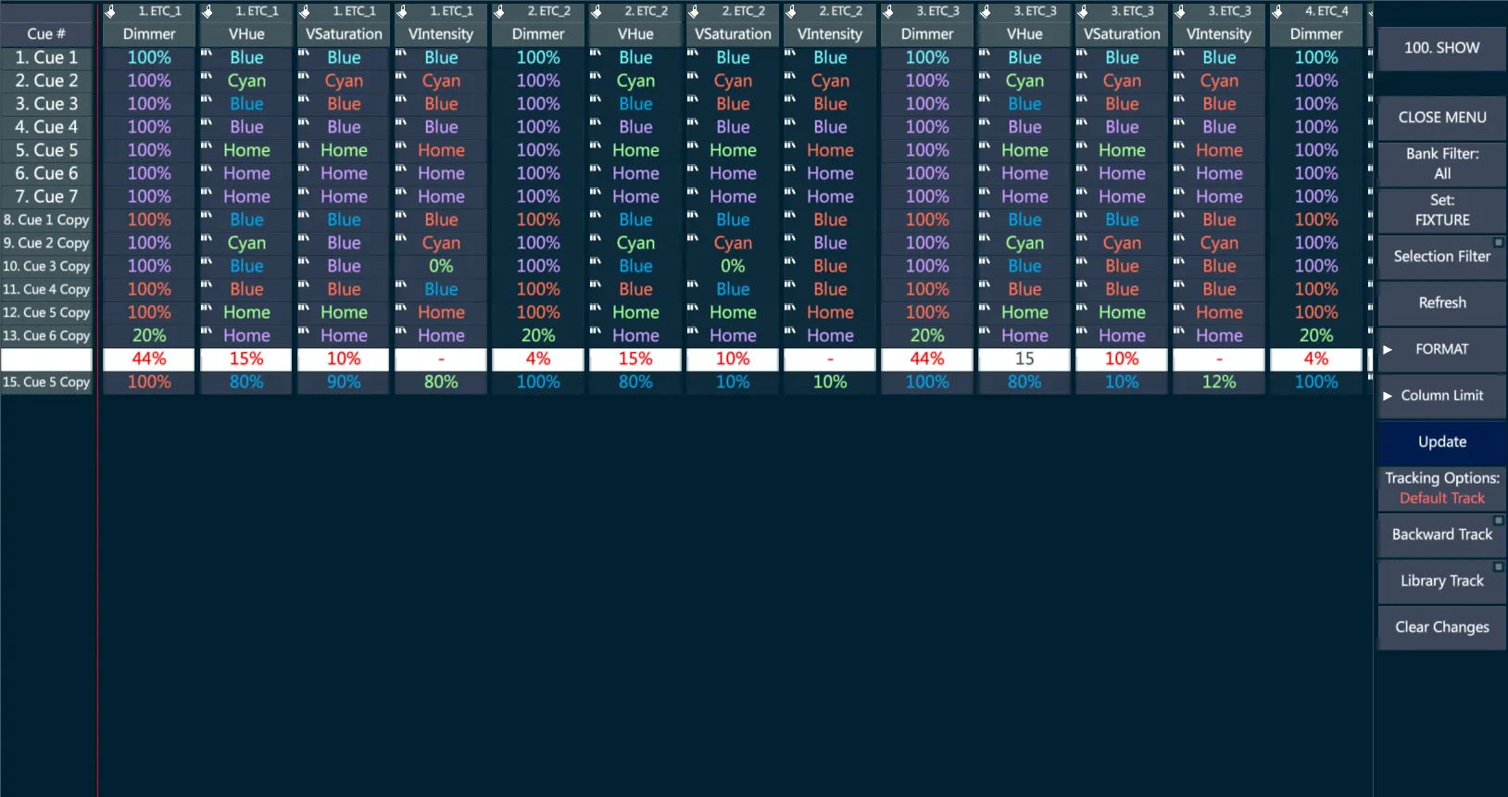Select the Cue # column header
Image resolution: width=1508 pixels, height=797 pixels.
click(x=46, y=34)
